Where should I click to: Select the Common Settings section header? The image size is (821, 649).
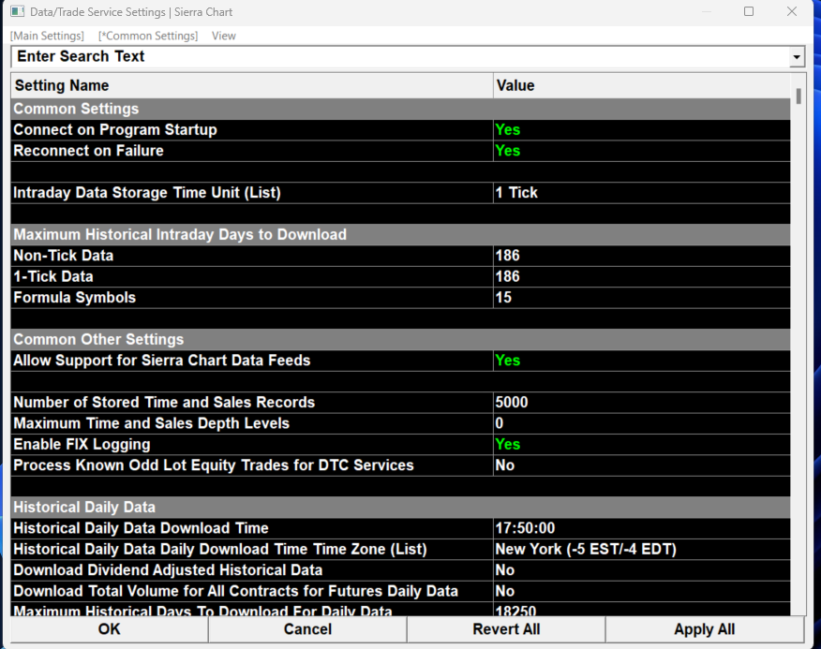click(400, 109)
